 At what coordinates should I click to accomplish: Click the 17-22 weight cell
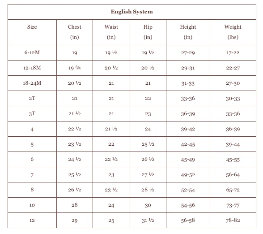233,53
